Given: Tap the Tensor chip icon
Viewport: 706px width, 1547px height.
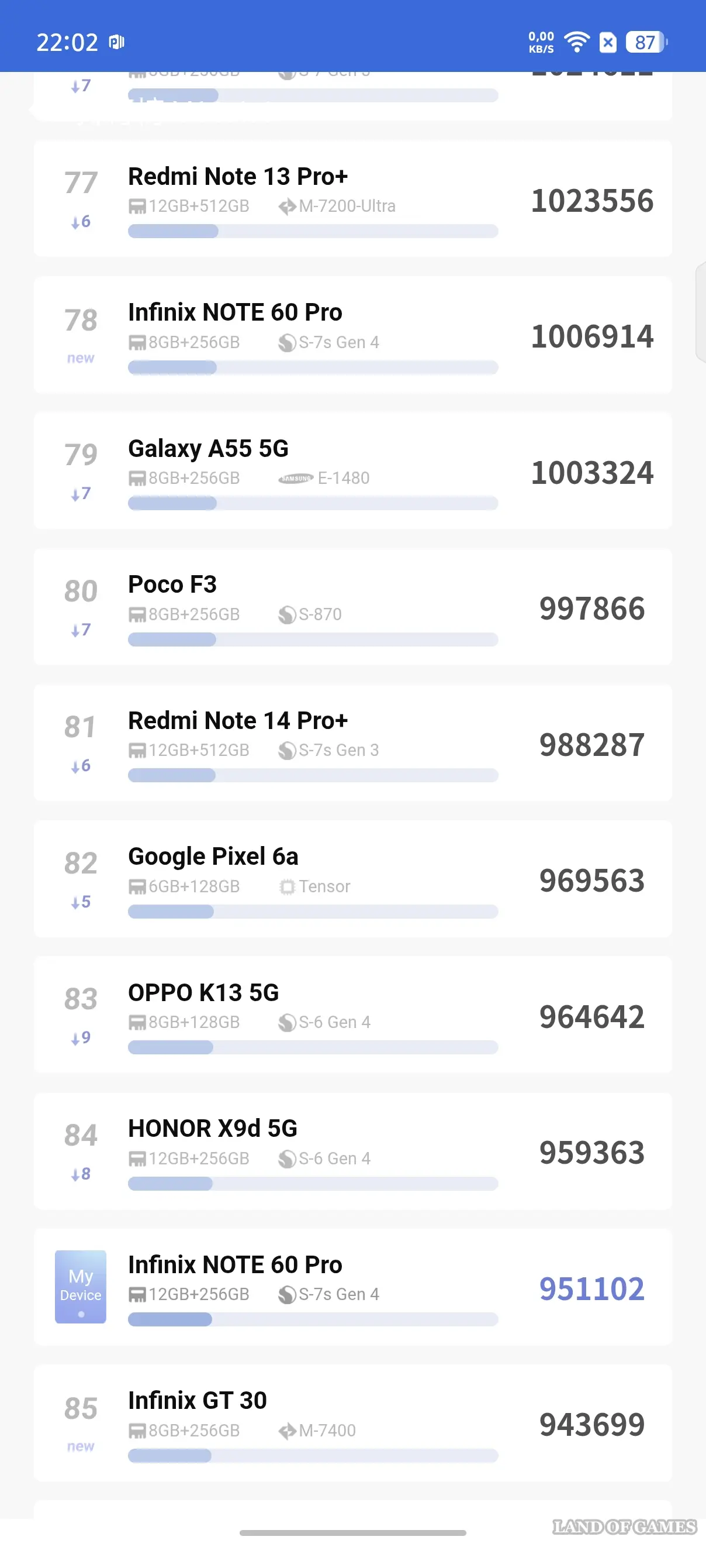Looking at the screenshot, I should (288, 887).
